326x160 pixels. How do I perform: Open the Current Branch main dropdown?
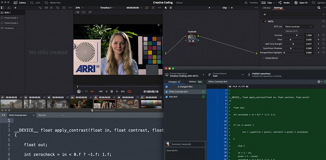pos(226,75)
